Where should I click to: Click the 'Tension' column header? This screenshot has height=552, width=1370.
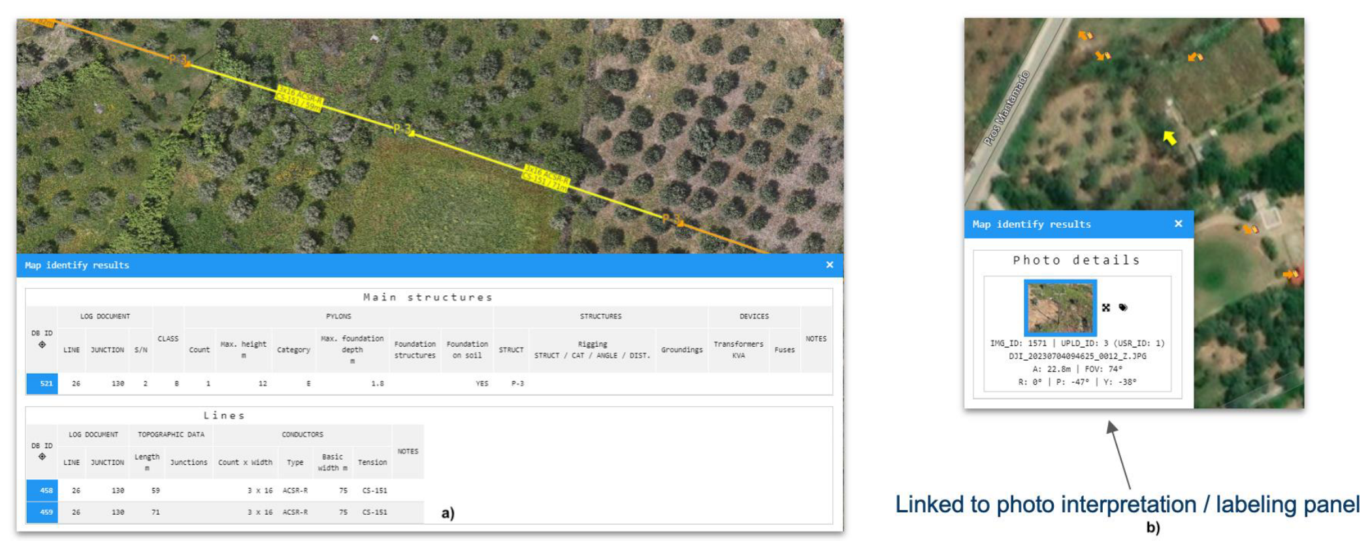click(372, 462)
